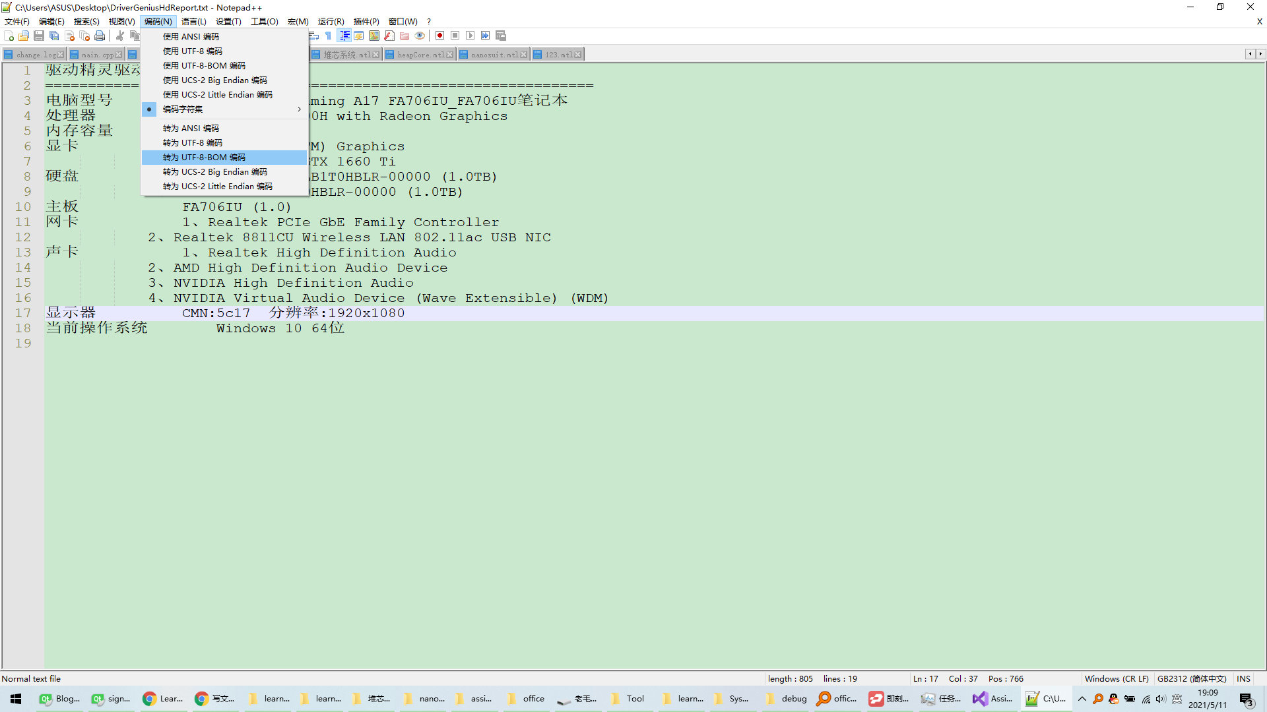
Task: Start macro recording with red record icon
Action: coord(439,36)
